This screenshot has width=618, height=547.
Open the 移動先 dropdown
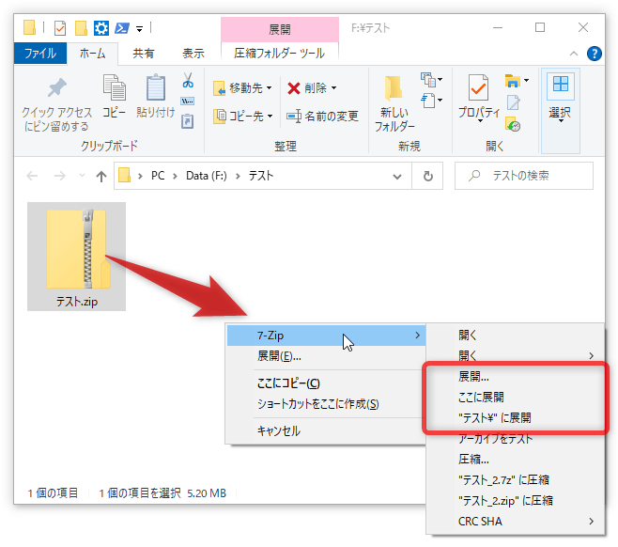(242, 88)
